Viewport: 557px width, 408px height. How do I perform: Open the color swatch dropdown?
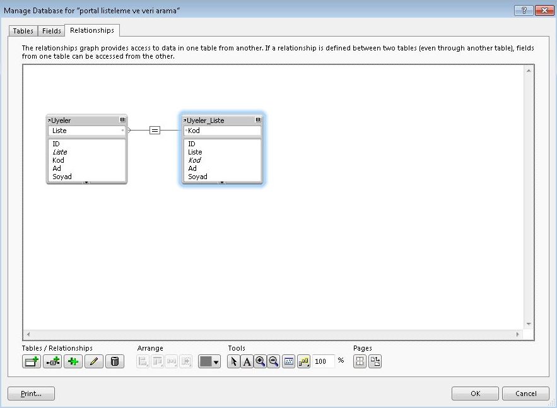[x=209, y=361]
